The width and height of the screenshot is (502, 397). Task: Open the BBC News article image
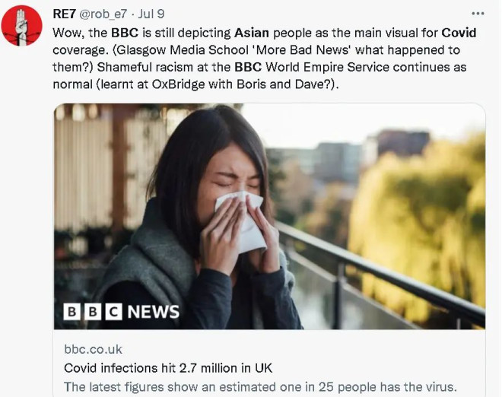coord(269,216)
